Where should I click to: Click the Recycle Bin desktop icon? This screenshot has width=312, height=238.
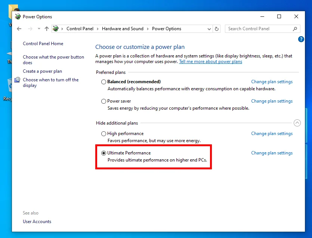[x=8, y=90]
